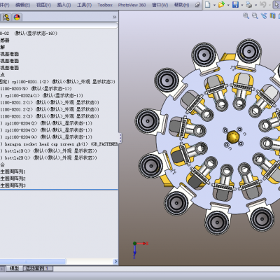Viewport: 280px width, 280px height.
Task: Select the 圆周阵列1 pattern feature
Action: pyautogui.click(x=13, y=171)
